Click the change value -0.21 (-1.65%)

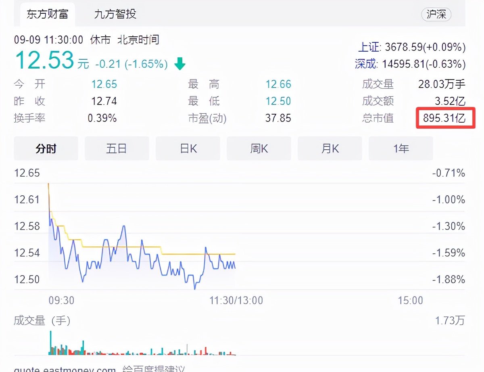pos(131,64)
